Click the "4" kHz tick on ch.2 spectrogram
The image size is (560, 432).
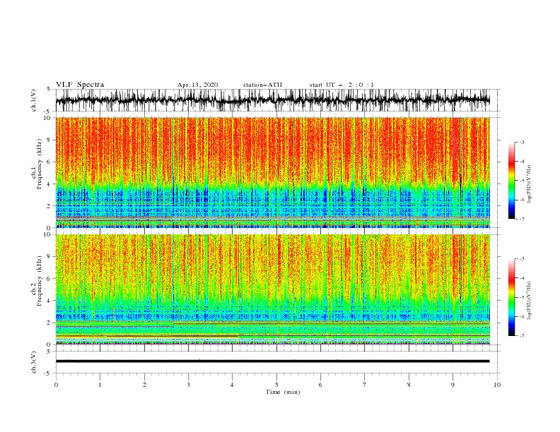(x=49, y=301)
